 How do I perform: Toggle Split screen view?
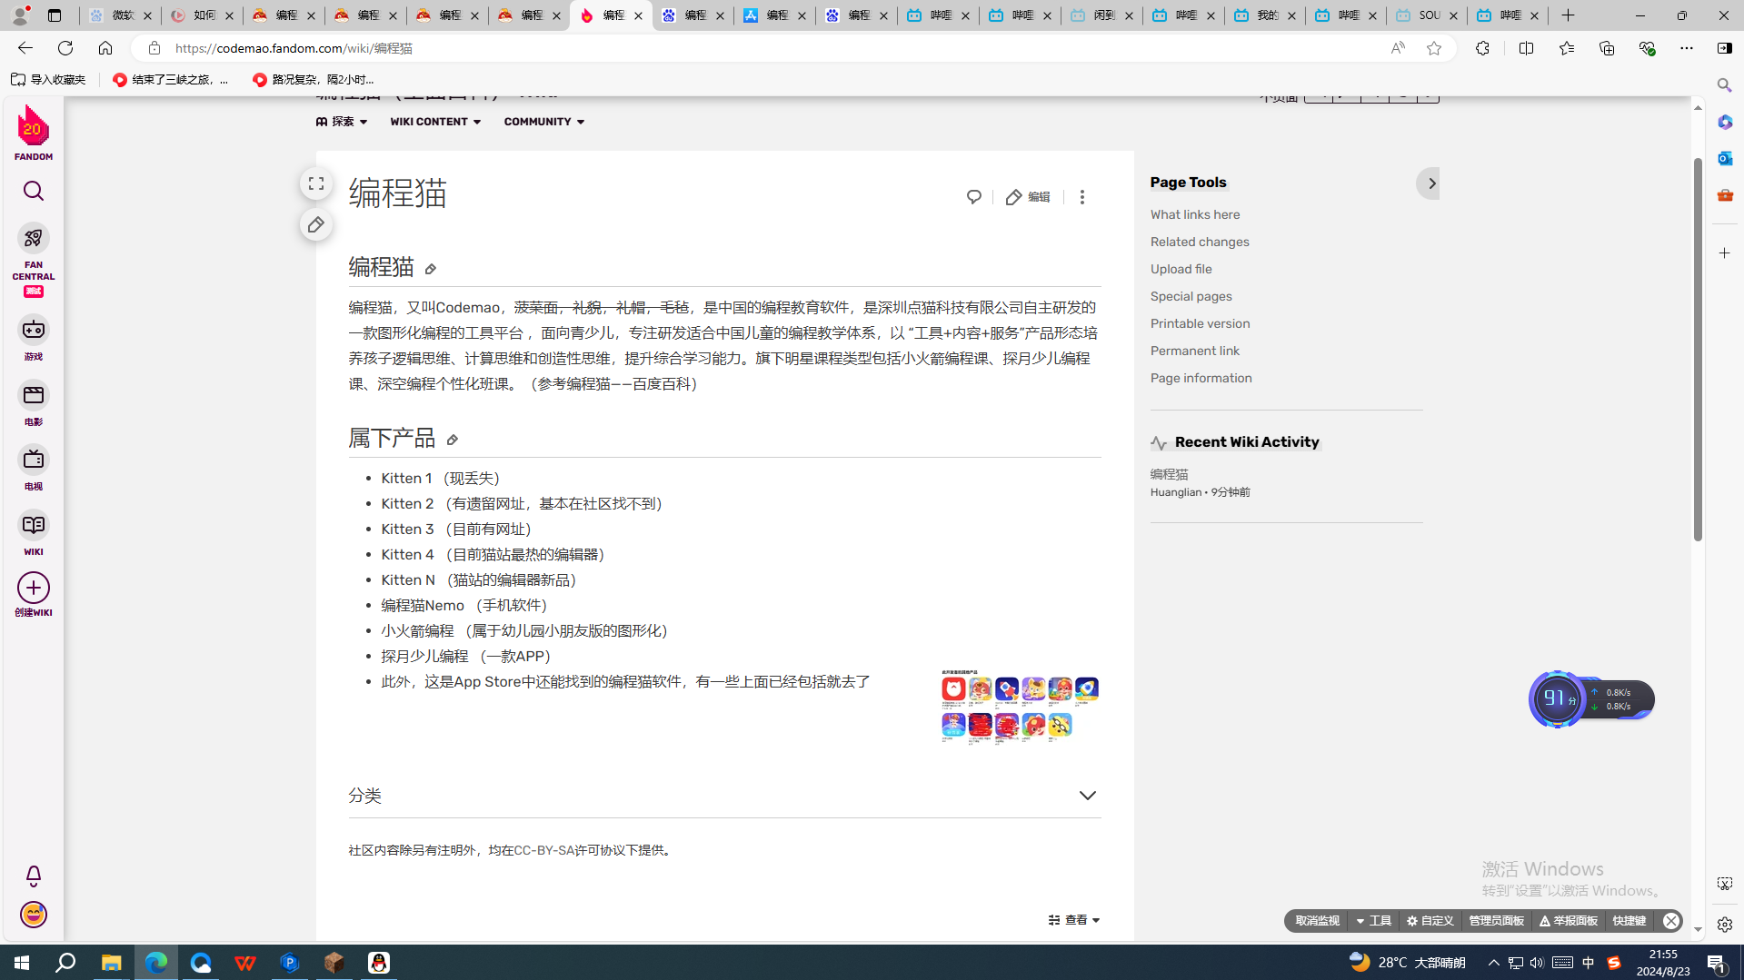click(1526, 48)
